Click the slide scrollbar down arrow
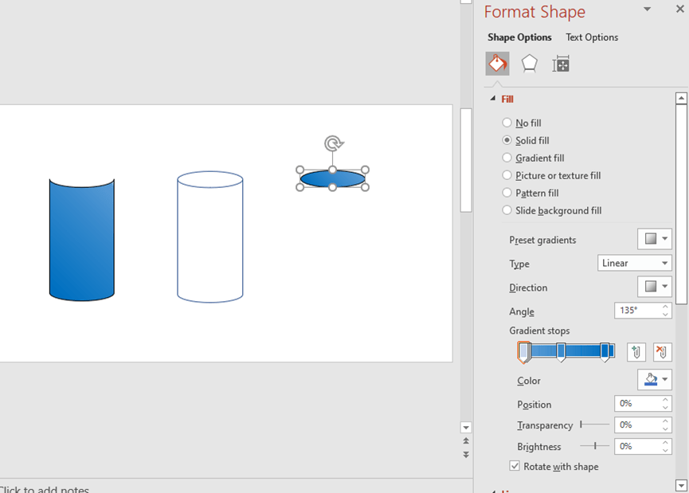The image size is (689, 493). pos(466,427)
